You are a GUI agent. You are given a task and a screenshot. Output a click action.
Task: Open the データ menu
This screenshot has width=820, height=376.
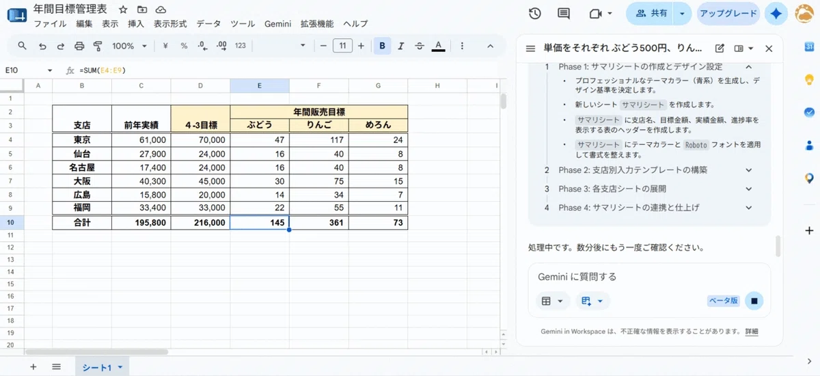coord(208,23)
